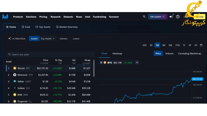The width and height of the screenshot is (207, 116).
Task: Select the 3M timeframe
Action: pos(170,45)
